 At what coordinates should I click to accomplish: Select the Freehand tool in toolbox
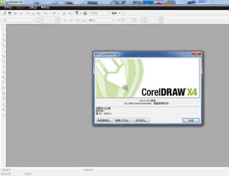(3, 51)
